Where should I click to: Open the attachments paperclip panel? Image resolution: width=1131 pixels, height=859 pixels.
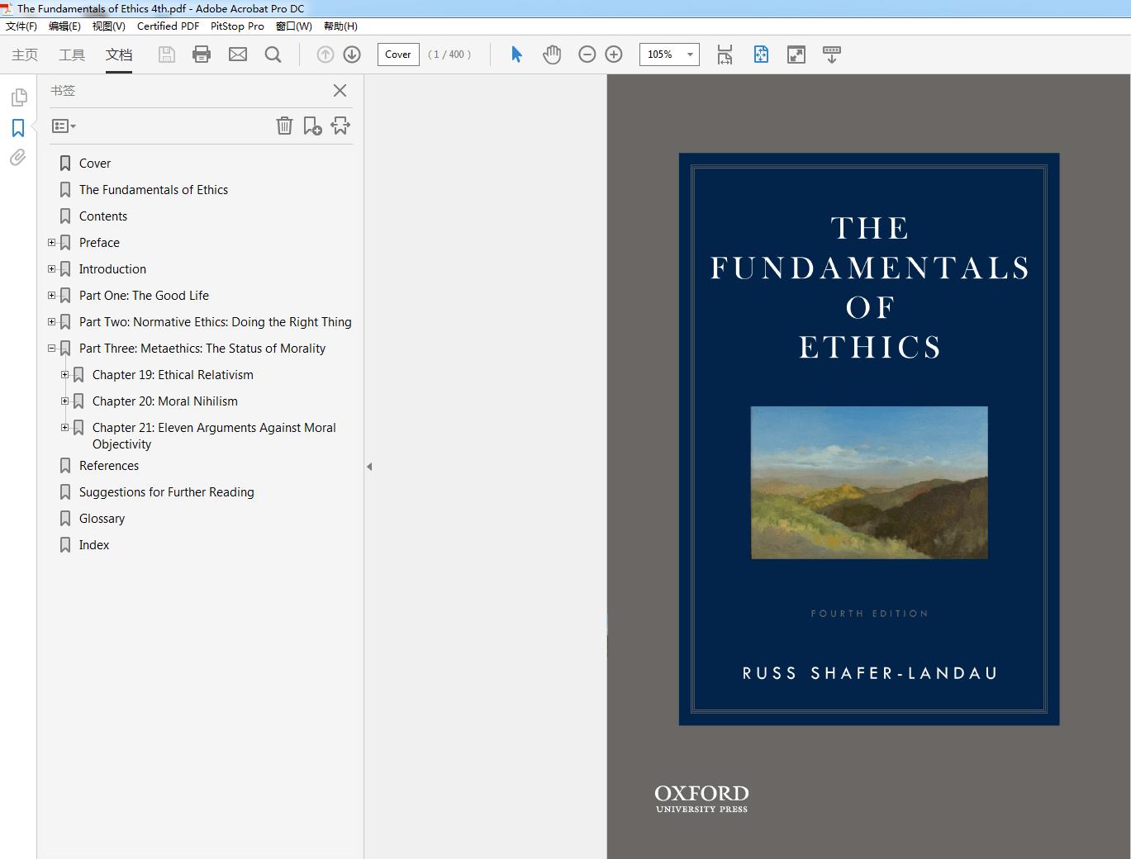click(x=18, y=158)
